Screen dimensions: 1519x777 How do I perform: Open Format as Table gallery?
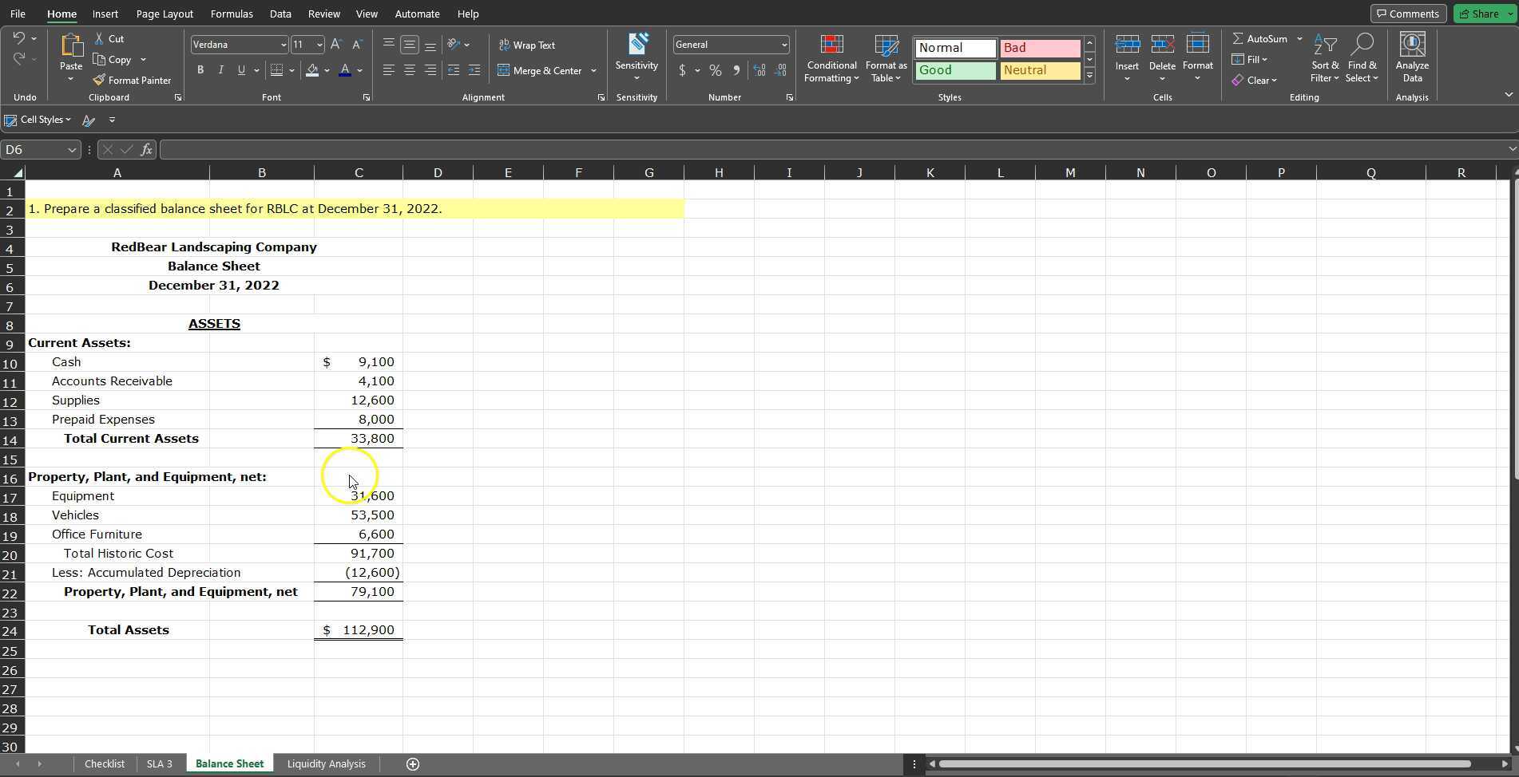(x=886, y=59)
